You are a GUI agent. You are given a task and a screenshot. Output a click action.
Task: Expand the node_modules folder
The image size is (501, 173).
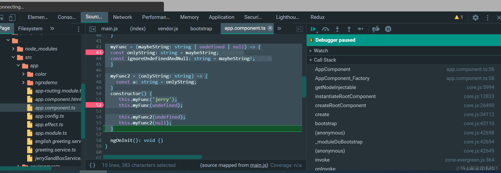click(x=13, y=49)
